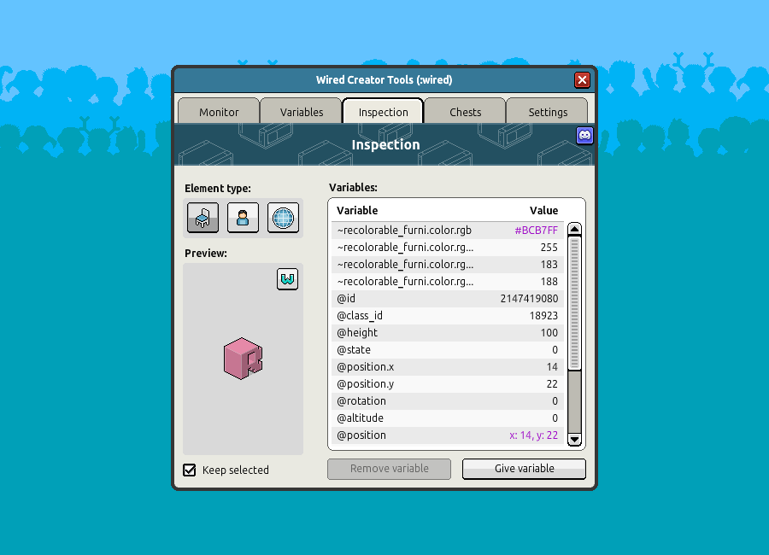769x555 pixels.
Task: Click the value 18923
Action: pyautogui.click(x=543, y=316)
